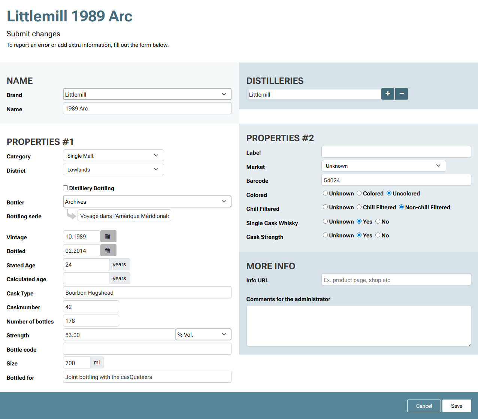
Task: Set Colored to Unknown
Action: (325, 193)
